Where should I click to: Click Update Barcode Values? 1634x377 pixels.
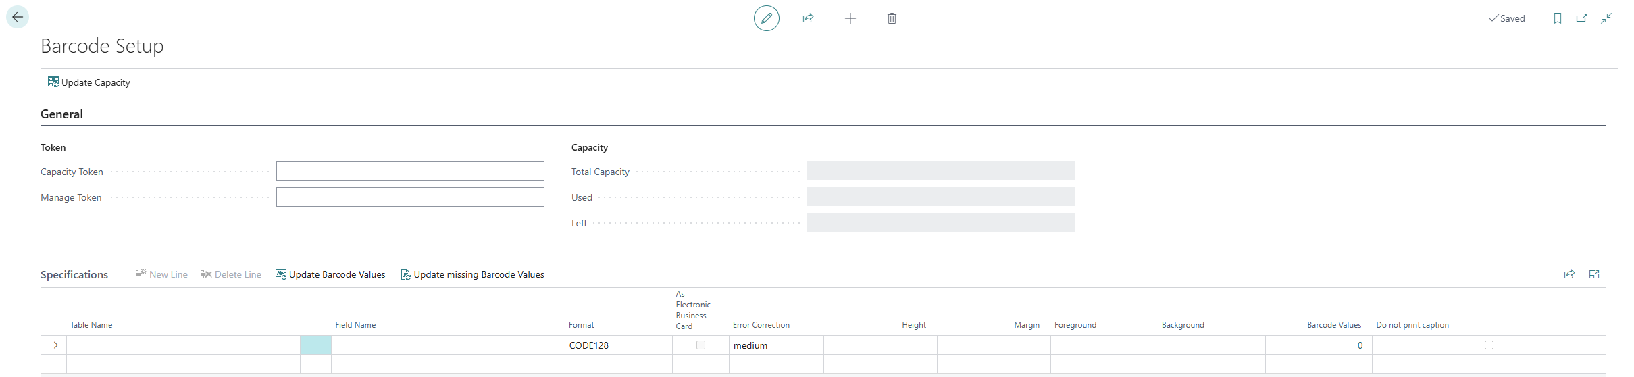(330, 274)
